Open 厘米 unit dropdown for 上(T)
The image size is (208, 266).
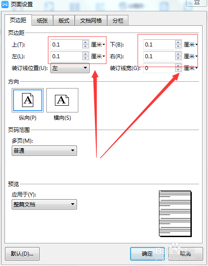coord(98,45)
